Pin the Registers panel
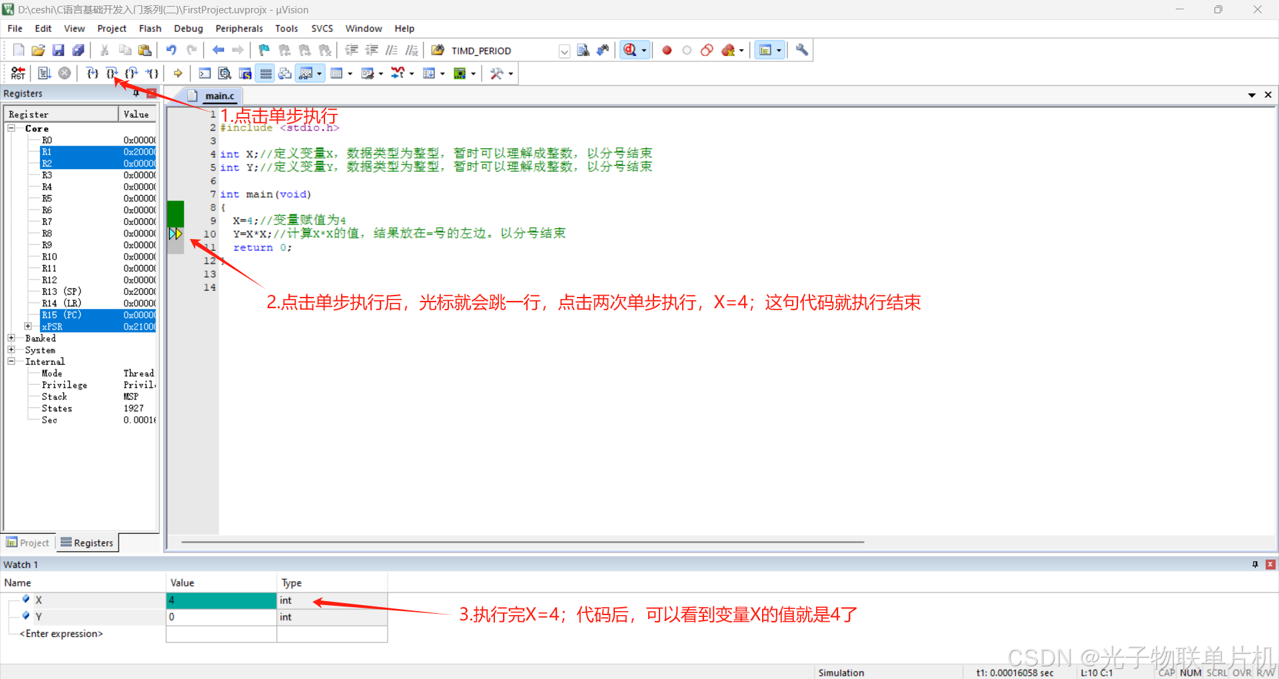This screenshot has width=1279, height=679. point(136,93)
